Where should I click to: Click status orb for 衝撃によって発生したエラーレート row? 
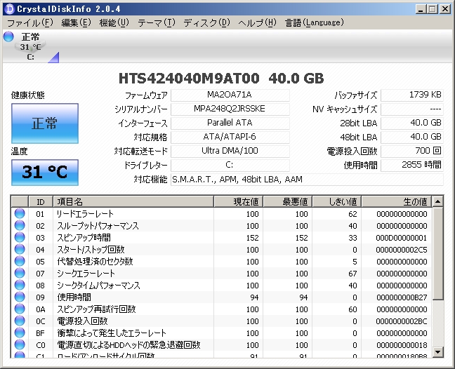(x=20, y=333)
